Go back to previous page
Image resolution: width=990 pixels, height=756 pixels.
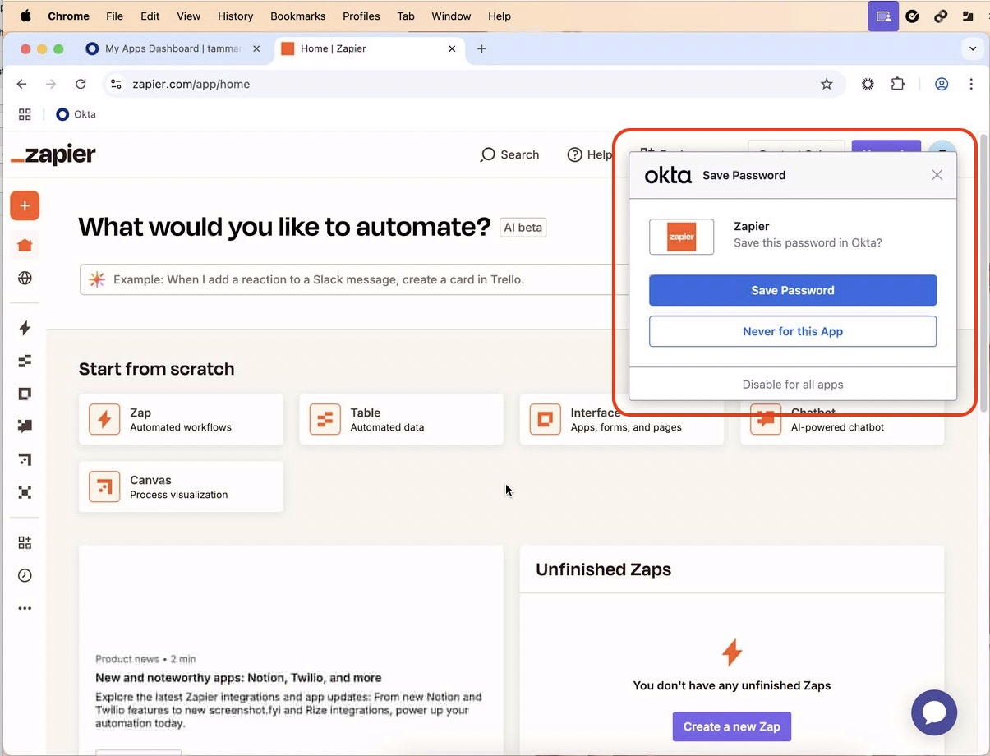coord(22,84)
